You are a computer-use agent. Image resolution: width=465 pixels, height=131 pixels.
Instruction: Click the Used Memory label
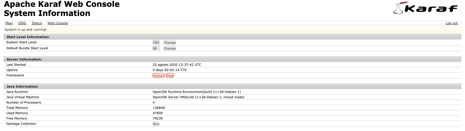click(x=17, y=113)
